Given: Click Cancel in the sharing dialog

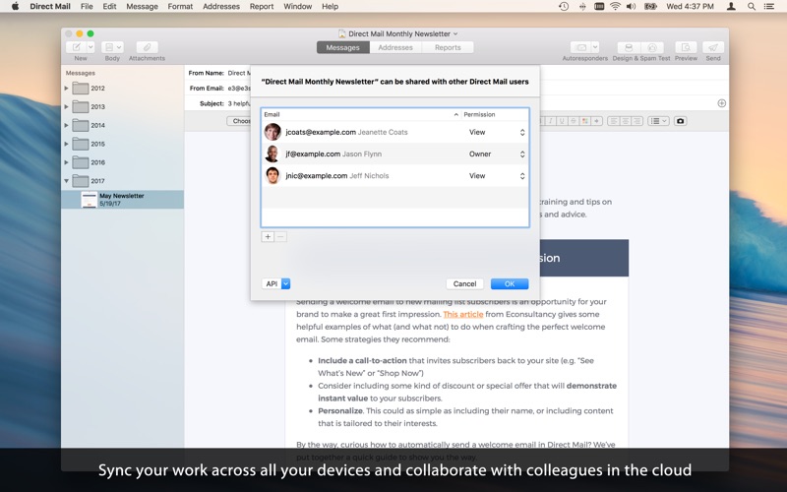Looking at the screenshot, I should tap(464, 283).
